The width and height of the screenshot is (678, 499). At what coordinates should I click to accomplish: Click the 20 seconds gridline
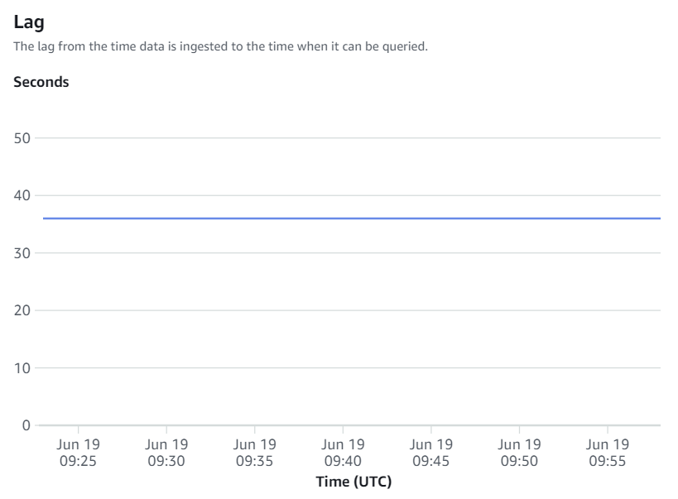pos(348,310)
